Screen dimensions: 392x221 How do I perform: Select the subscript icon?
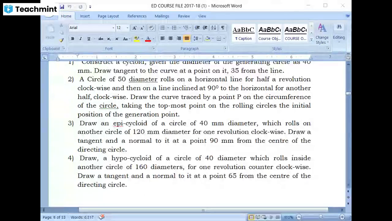click(109, 38)
